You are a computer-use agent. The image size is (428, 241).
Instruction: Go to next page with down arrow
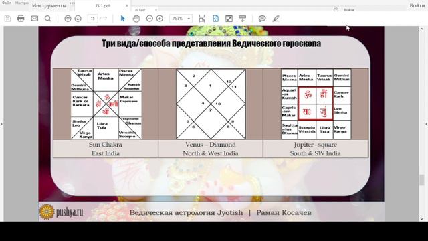click(78, 19)
